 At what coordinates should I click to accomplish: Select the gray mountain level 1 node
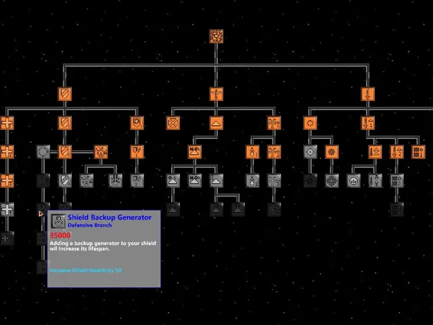click(x=173, y=181)
